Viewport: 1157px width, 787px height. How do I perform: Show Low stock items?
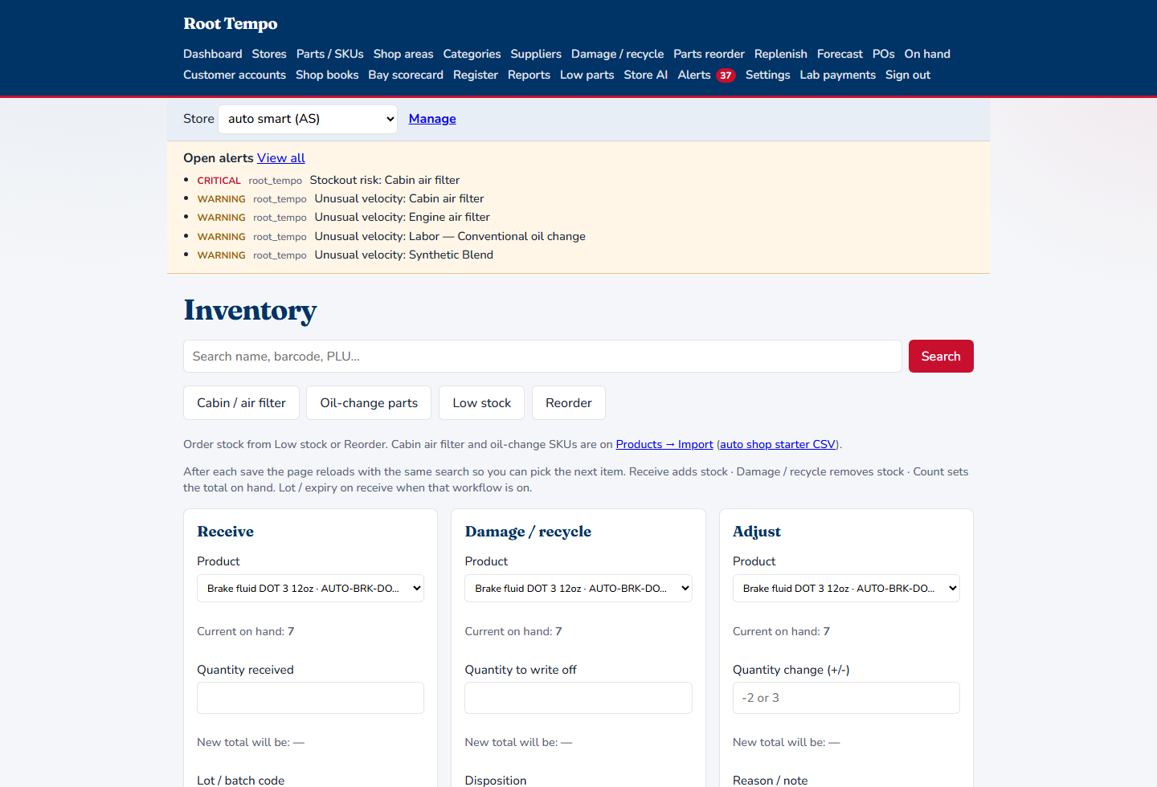481,403
